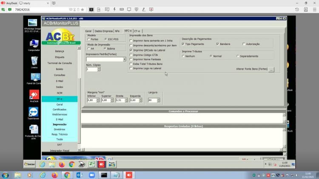This screenshot has height=179, width=319.
Task: Select Separadamente for Imprime Tributos
Action: 238,56
